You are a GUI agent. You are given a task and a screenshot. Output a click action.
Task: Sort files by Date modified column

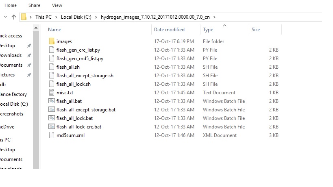pos(169,30)
